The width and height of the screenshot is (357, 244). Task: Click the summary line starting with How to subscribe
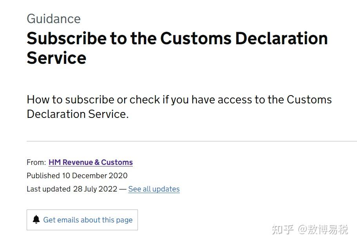point(179,99)
